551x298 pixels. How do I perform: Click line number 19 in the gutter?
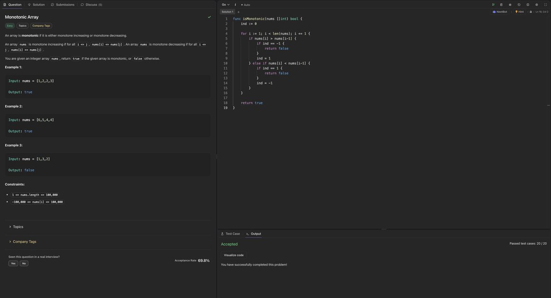pyautogui.click(x=225, y=108)
